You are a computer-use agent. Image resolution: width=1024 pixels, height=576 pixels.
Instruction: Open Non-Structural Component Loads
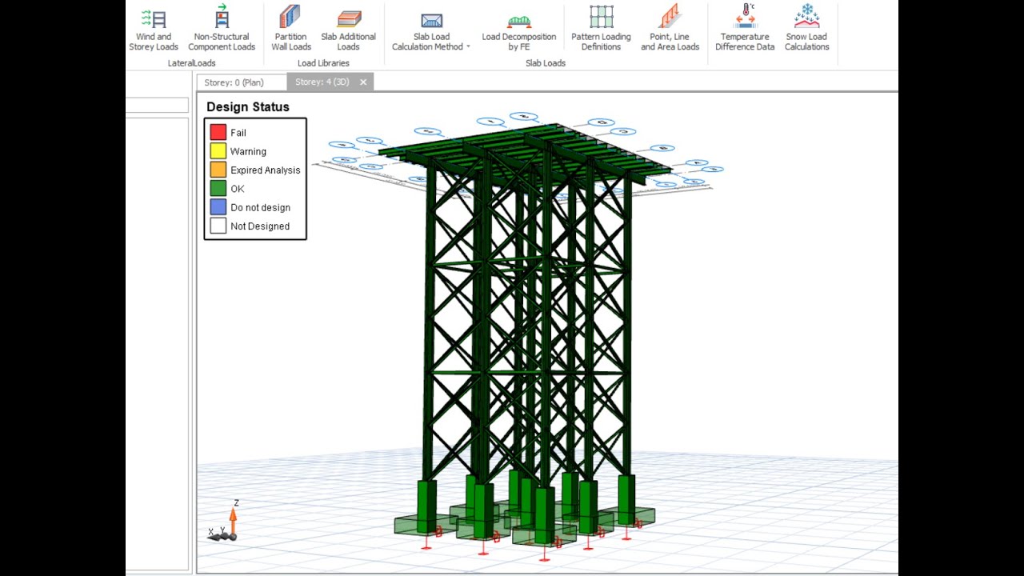click(222, 30)
